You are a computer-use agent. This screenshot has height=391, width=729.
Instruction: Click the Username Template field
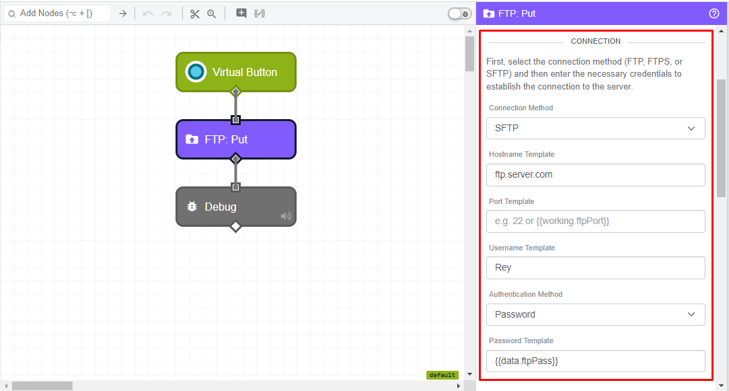[596, 268]
